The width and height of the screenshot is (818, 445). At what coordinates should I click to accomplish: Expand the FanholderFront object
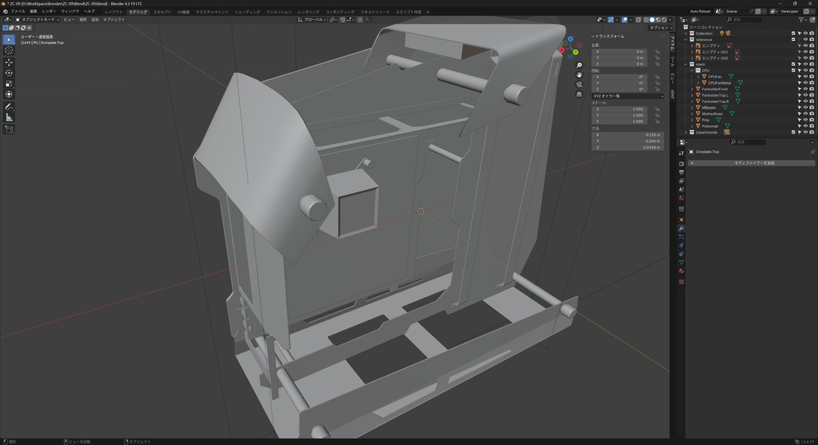tap(692, 89)
